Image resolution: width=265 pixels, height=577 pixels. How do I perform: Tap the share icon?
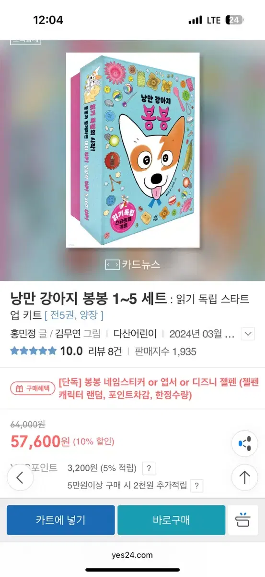click(245, 443)
